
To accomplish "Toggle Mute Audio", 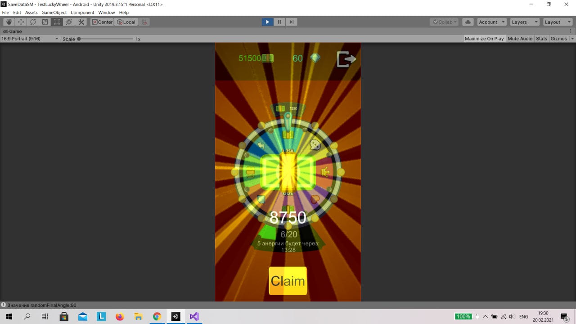I will (520, 39).
